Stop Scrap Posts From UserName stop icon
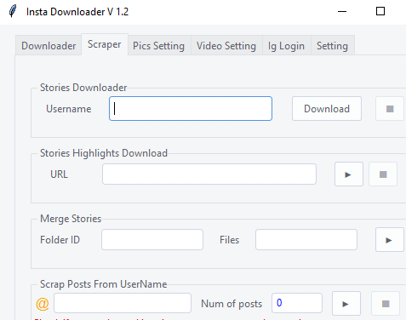 (386, 304)
